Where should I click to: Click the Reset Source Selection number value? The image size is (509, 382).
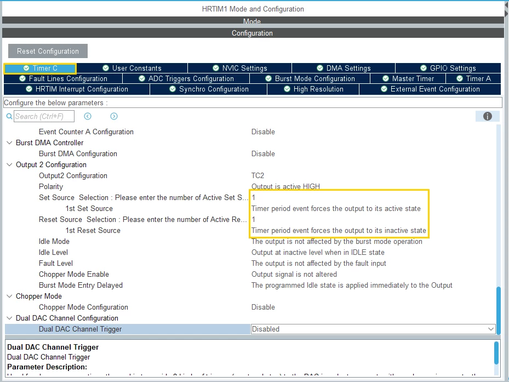pos(254,220)
